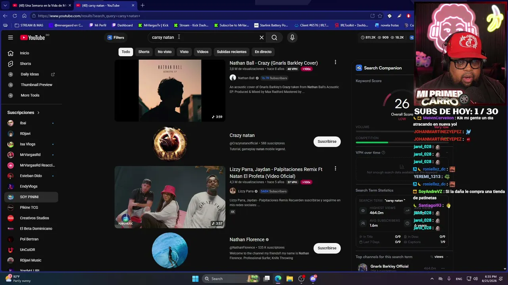The height and width of the screenshot is (285, 508).
Task: Open the YouTube hamburger guide menu
Action: 11,38
